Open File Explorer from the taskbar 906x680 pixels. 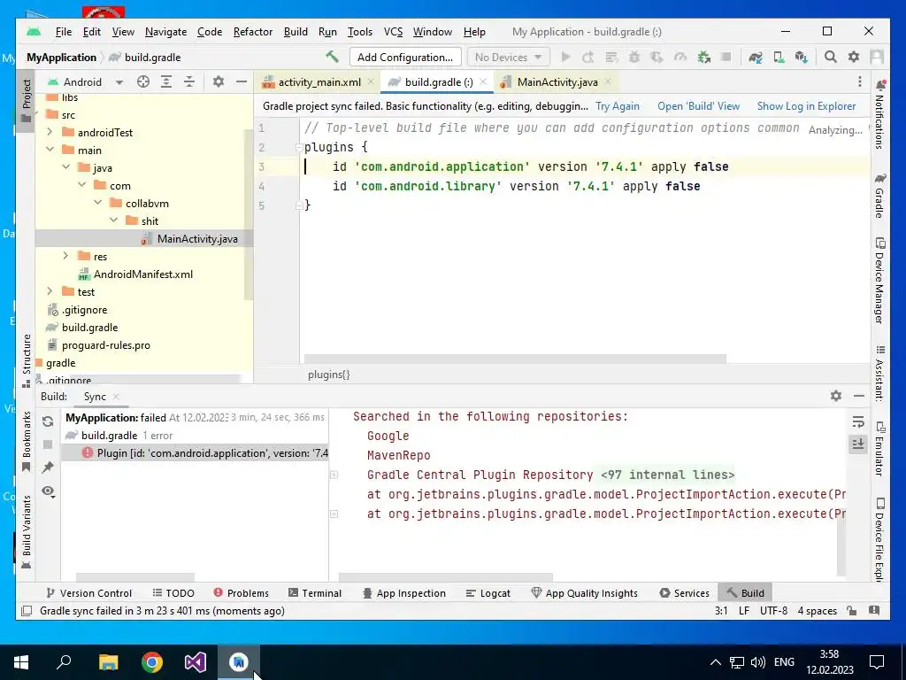(108, 661)
